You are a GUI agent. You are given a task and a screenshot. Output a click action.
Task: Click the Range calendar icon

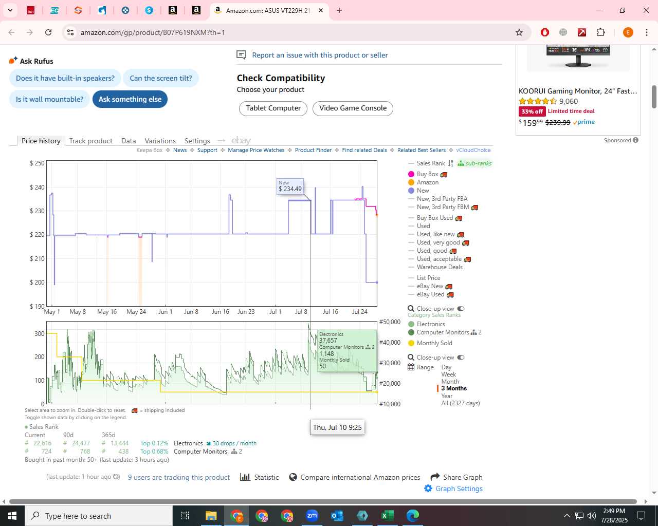(411, 367)
